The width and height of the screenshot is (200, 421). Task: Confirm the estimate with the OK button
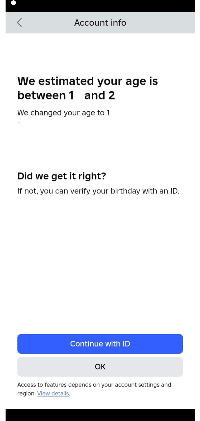click(x=100, y=367)
